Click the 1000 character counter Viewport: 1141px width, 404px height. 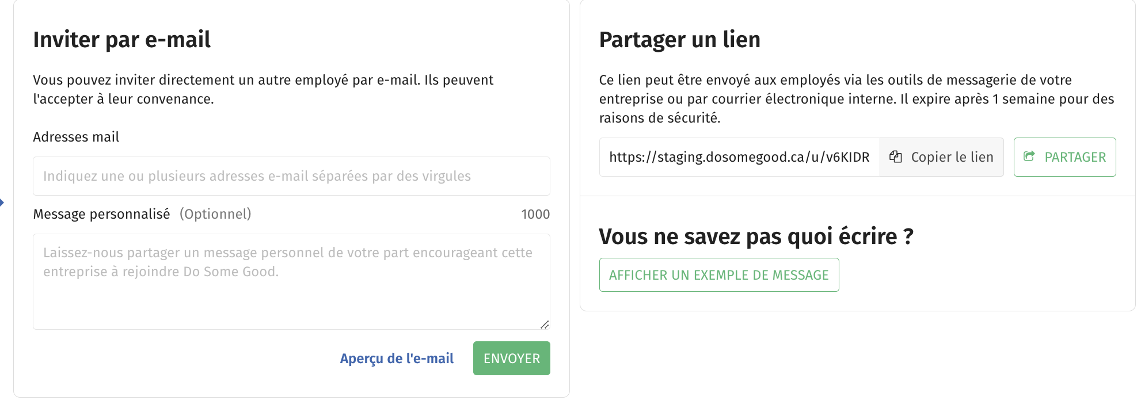coord(535,214)
